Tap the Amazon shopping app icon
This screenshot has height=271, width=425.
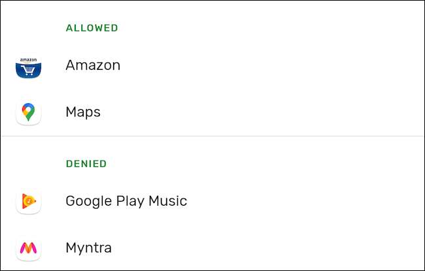coord(28,66)
